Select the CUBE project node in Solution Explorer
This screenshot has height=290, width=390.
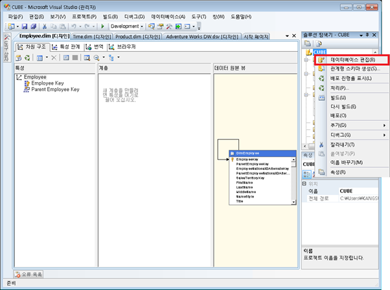(319, 52)
